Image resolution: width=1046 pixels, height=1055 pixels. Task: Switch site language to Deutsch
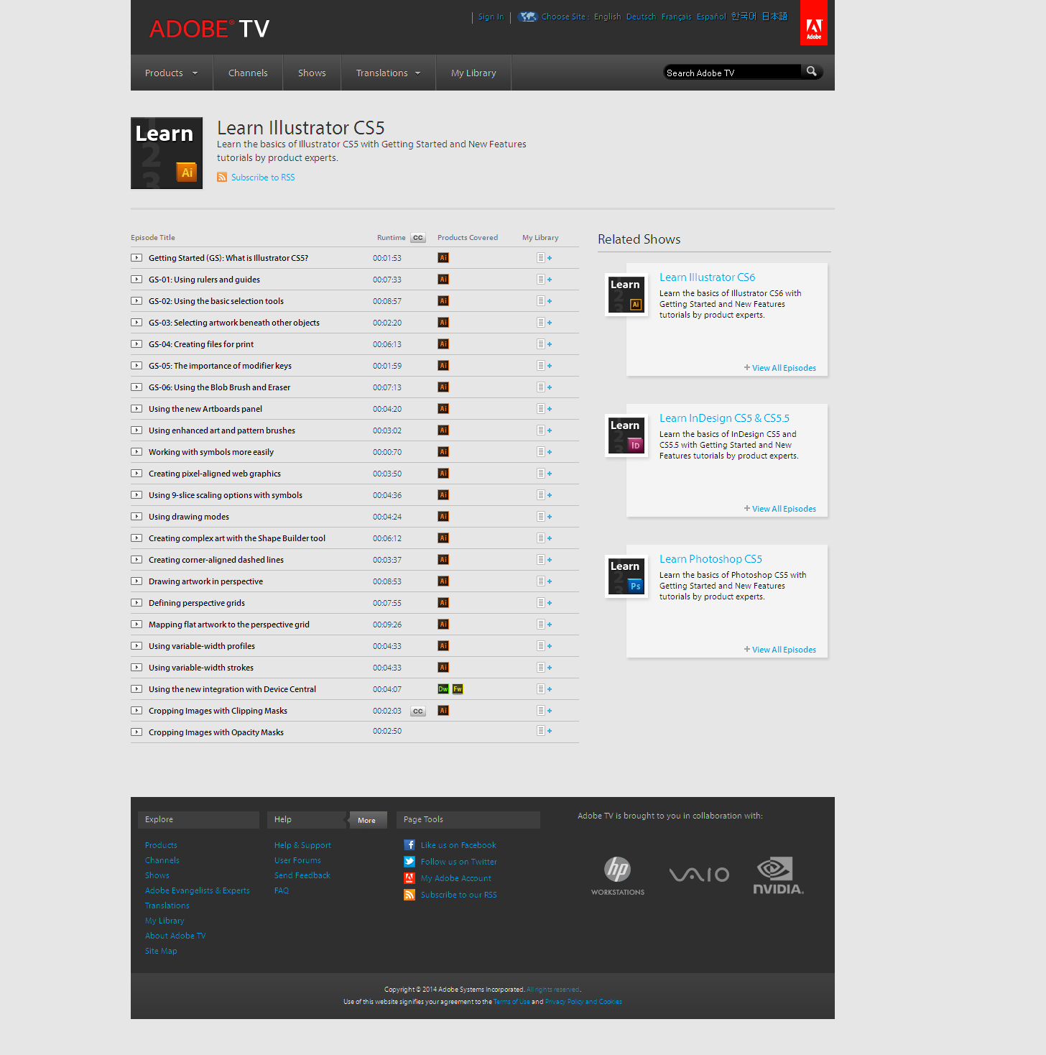tap(641, 17)
